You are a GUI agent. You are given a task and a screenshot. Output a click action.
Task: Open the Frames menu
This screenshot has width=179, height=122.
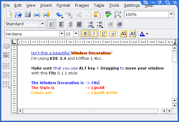[82, 5]
